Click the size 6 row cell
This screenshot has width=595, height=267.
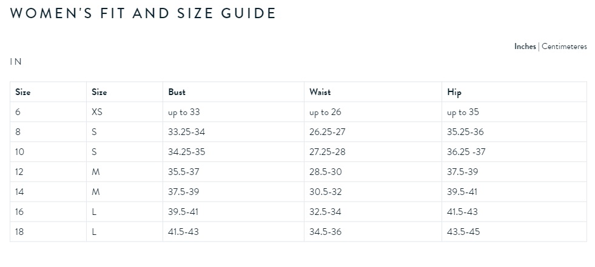point(18,112)
